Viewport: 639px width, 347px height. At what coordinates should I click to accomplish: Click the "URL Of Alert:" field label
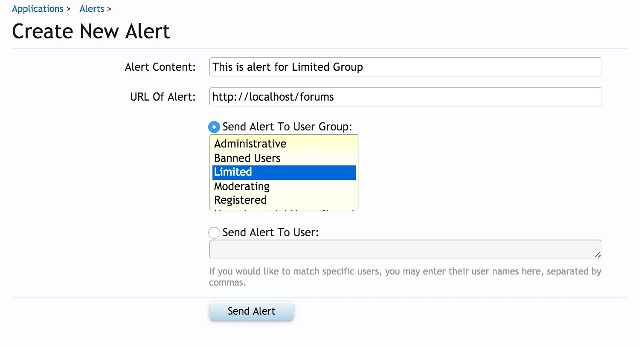[163, 97]
